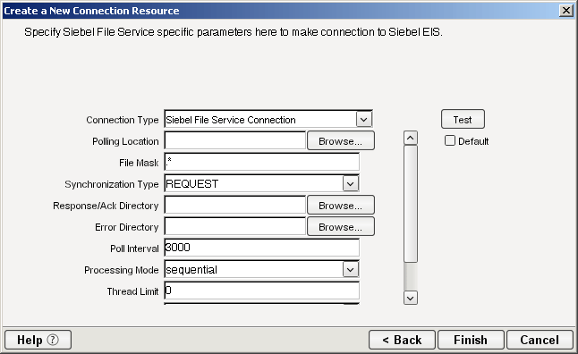The width and height of the screenshot is (578, 354).
Task: Click the Polling Location text field
Action: [234, 140]
